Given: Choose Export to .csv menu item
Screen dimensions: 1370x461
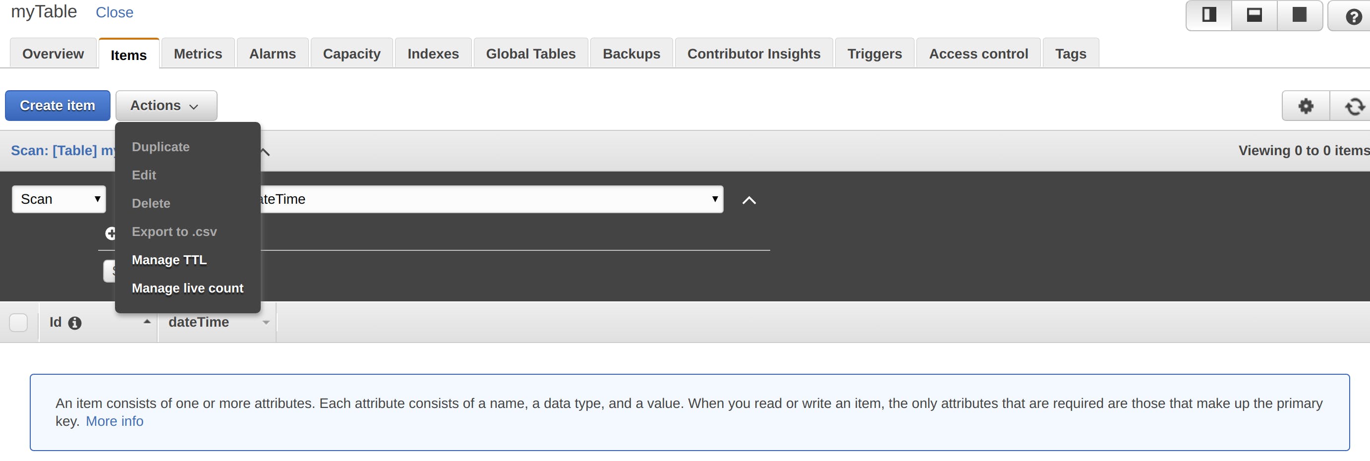Looking at the screenshot, I should [x=174, y=231].
